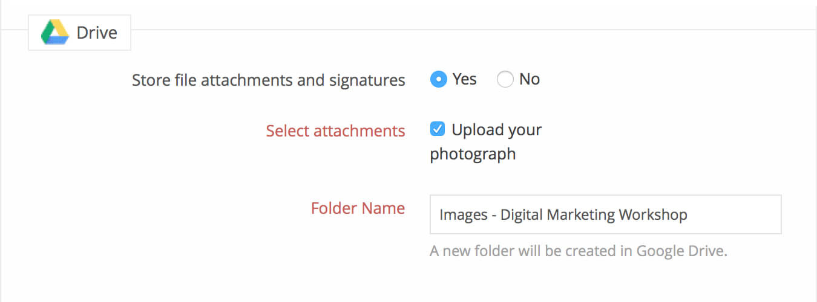Click the red "Folder Name" label
The width and height of the screenshot is (817, 302).
point(358,208)
